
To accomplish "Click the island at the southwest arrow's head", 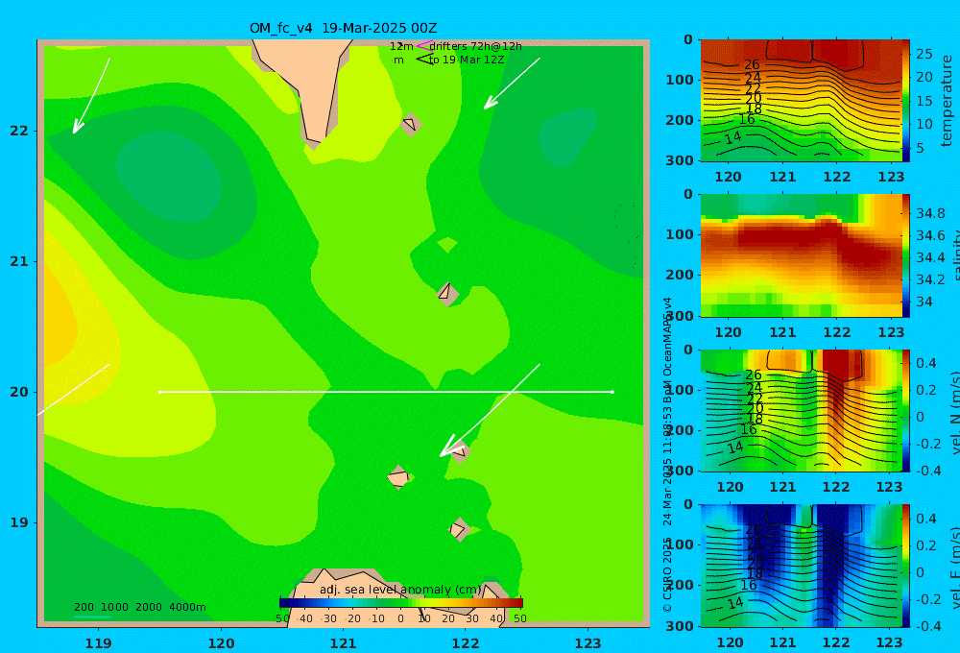I will click(460, 451).
